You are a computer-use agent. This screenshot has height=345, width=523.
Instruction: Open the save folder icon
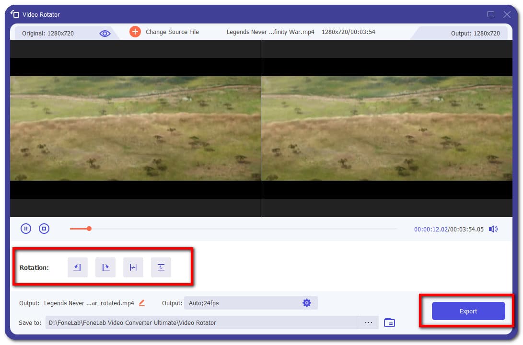tap(389, 322)
